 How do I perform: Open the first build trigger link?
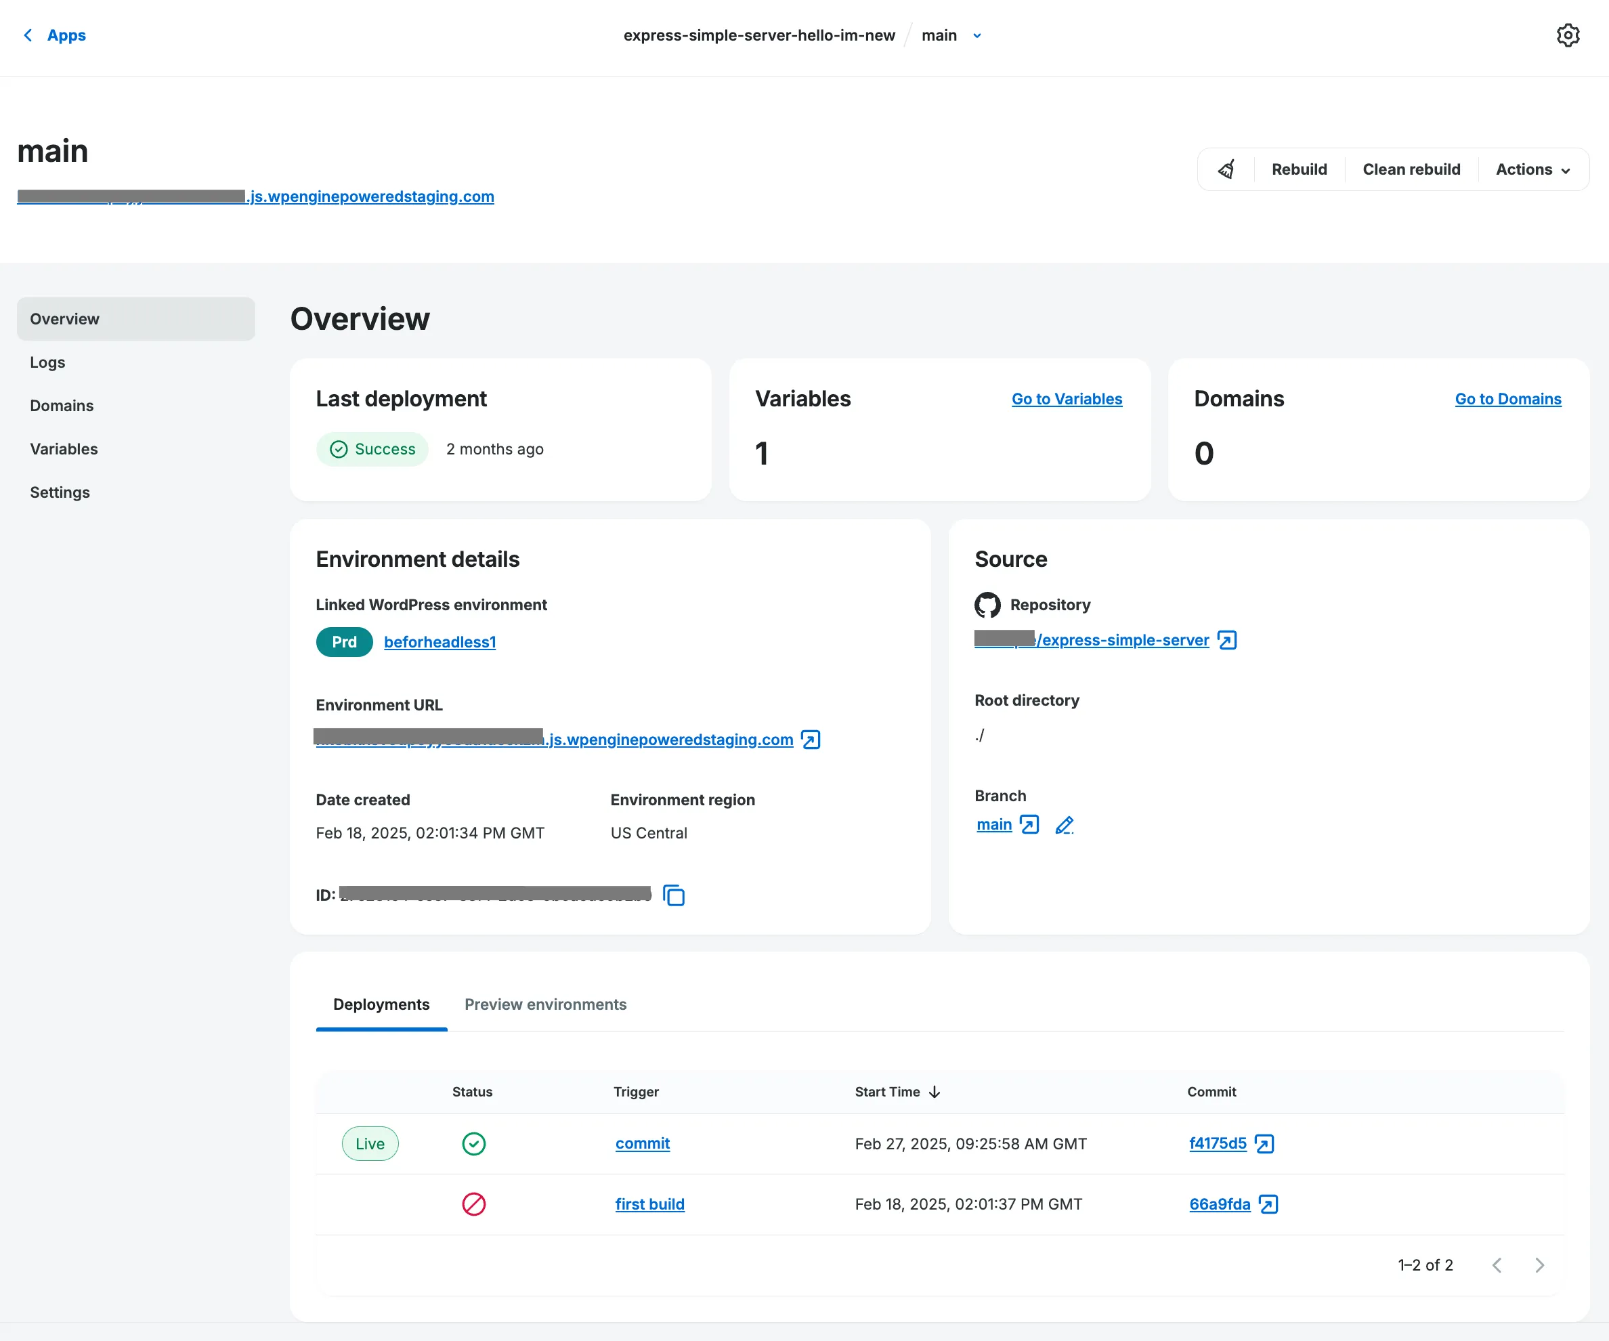[649, 1204]
